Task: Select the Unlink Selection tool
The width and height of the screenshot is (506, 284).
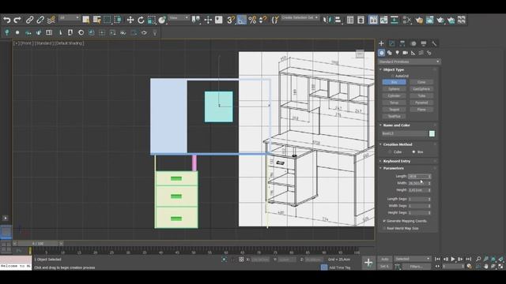Action: click(x=40, y=20)
